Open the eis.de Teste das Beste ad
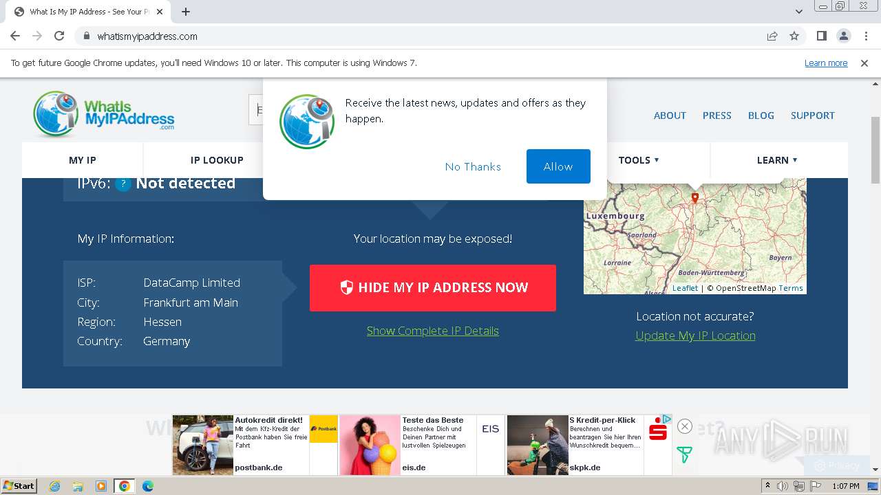 [x=422, y=445]
